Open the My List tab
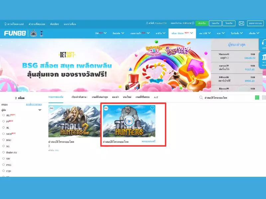 (56, 97)
